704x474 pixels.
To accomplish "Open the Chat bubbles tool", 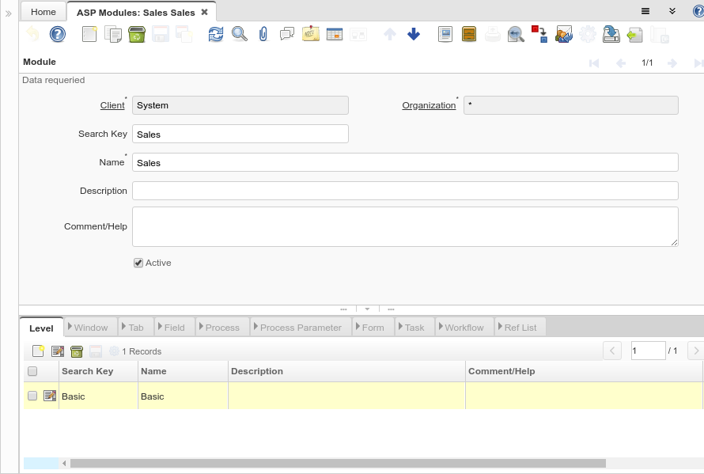I will [287, 34].
